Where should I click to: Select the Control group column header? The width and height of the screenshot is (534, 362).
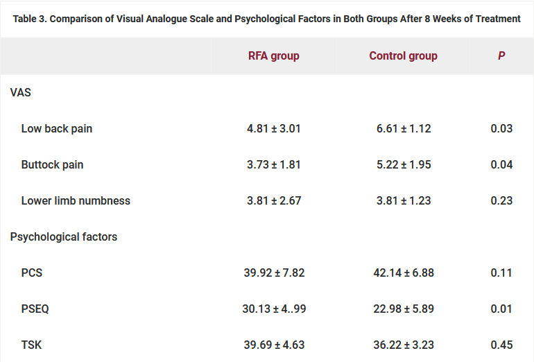coord(403,55)
